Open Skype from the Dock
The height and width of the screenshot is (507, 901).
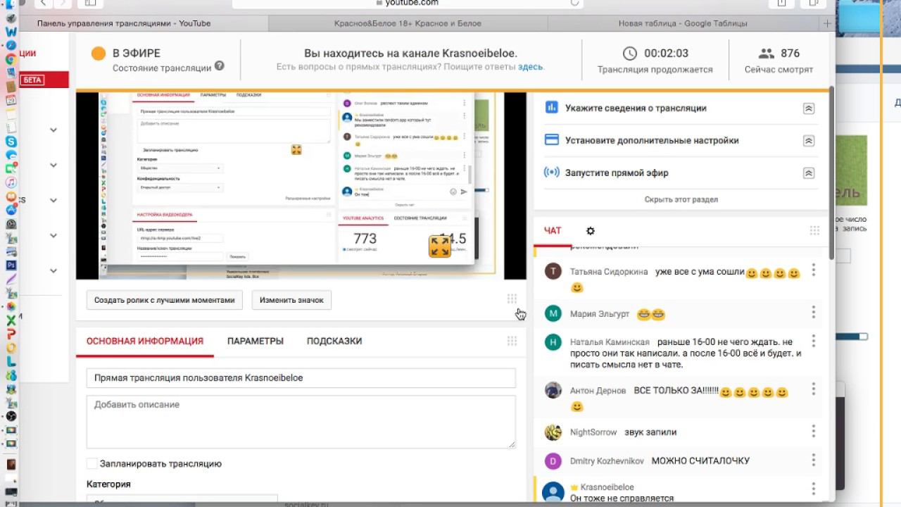click(x=11, y=142)
